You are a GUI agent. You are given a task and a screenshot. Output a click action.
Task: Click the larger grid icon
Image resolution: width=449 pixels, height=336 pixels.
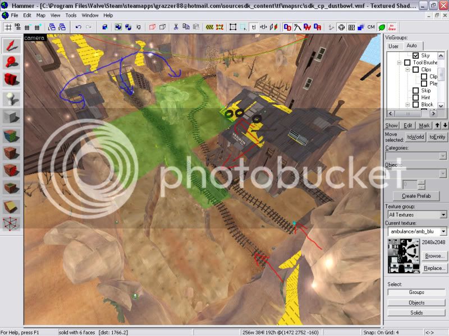click(x=37, y=27)
